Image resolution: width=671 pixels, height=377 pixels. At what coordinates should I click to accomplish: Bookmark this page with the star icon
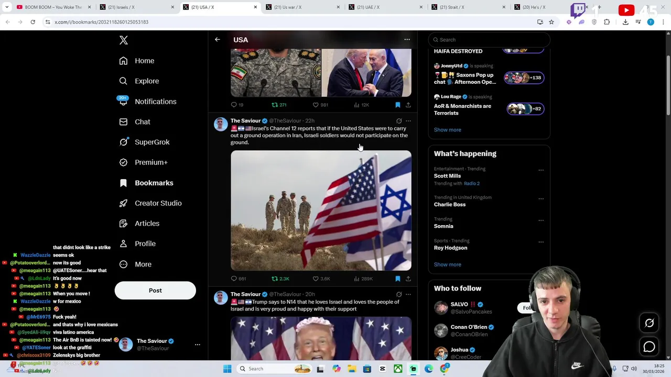[551, 22]
